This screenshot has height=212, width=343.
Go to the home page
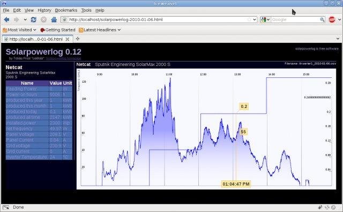[54, 19]
